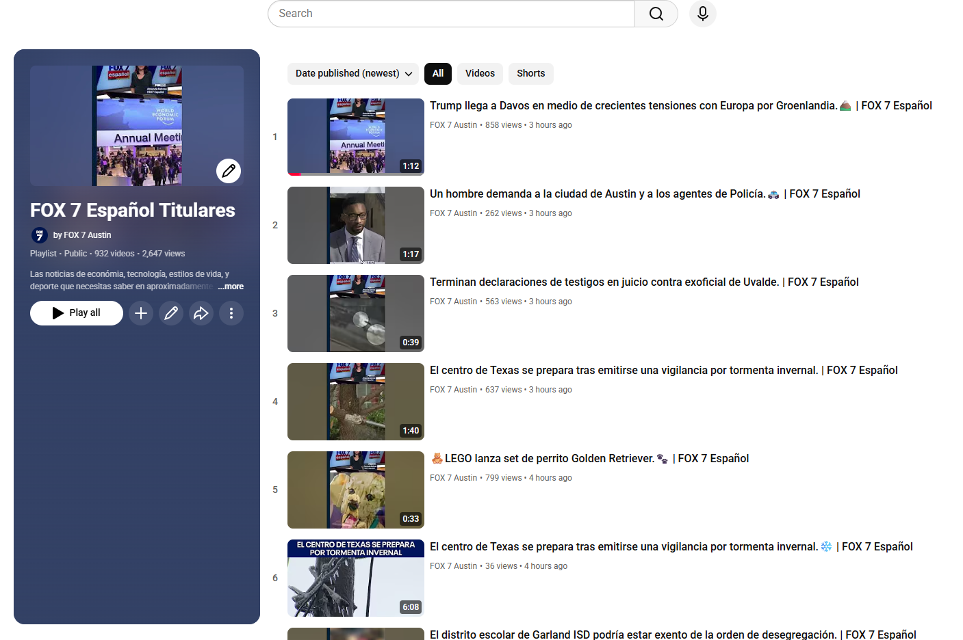Click FOX 7 Austin under Trump Davos video
963x640 pixels.
tap(453, 125)
